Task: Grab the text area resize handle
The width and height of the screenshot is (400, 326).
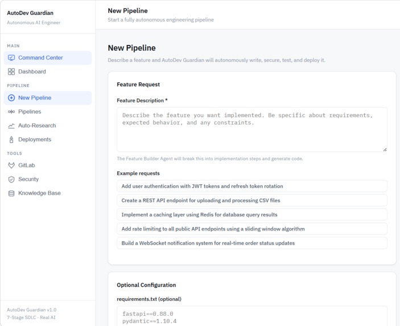Action: [x=385, y=150]
